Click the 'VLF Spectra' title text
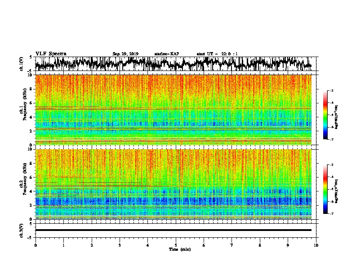Image resolution: width=356 pixels, height=275 pixels. pos(51,54)
